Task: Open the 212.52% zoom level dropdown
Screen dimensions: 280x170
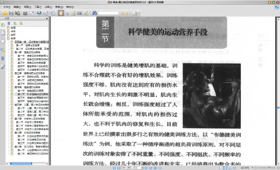Action: (252, 168)
